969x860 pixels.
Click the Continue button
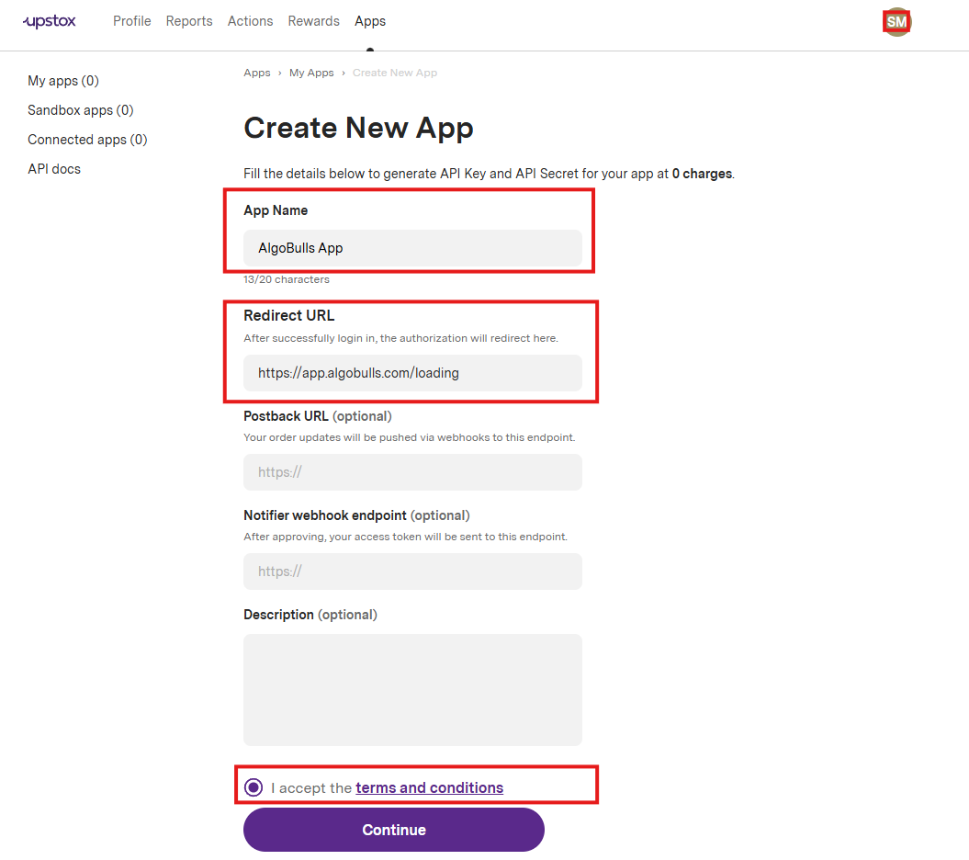click(x=394, y=830)
